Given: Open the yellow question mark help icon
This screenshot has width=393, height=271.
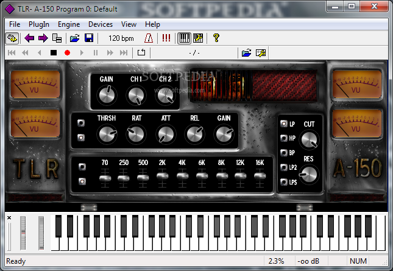Looking at the screenshot, I should [216, 38].
